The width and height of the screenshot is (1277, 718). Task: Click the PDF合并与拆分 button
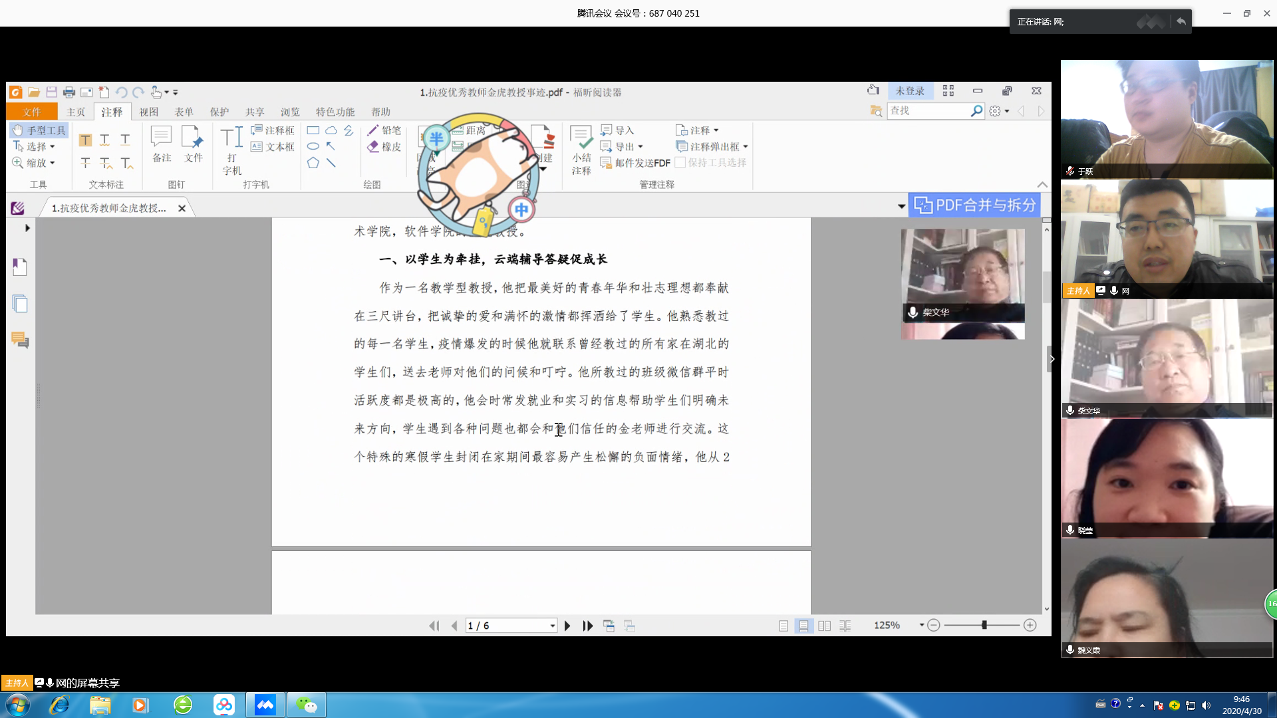974,205
